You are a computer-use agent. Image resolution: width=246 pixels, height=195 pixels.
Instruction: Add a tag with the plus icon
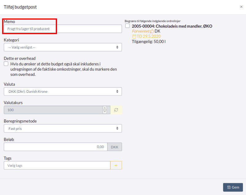click(x=116, y=166)
